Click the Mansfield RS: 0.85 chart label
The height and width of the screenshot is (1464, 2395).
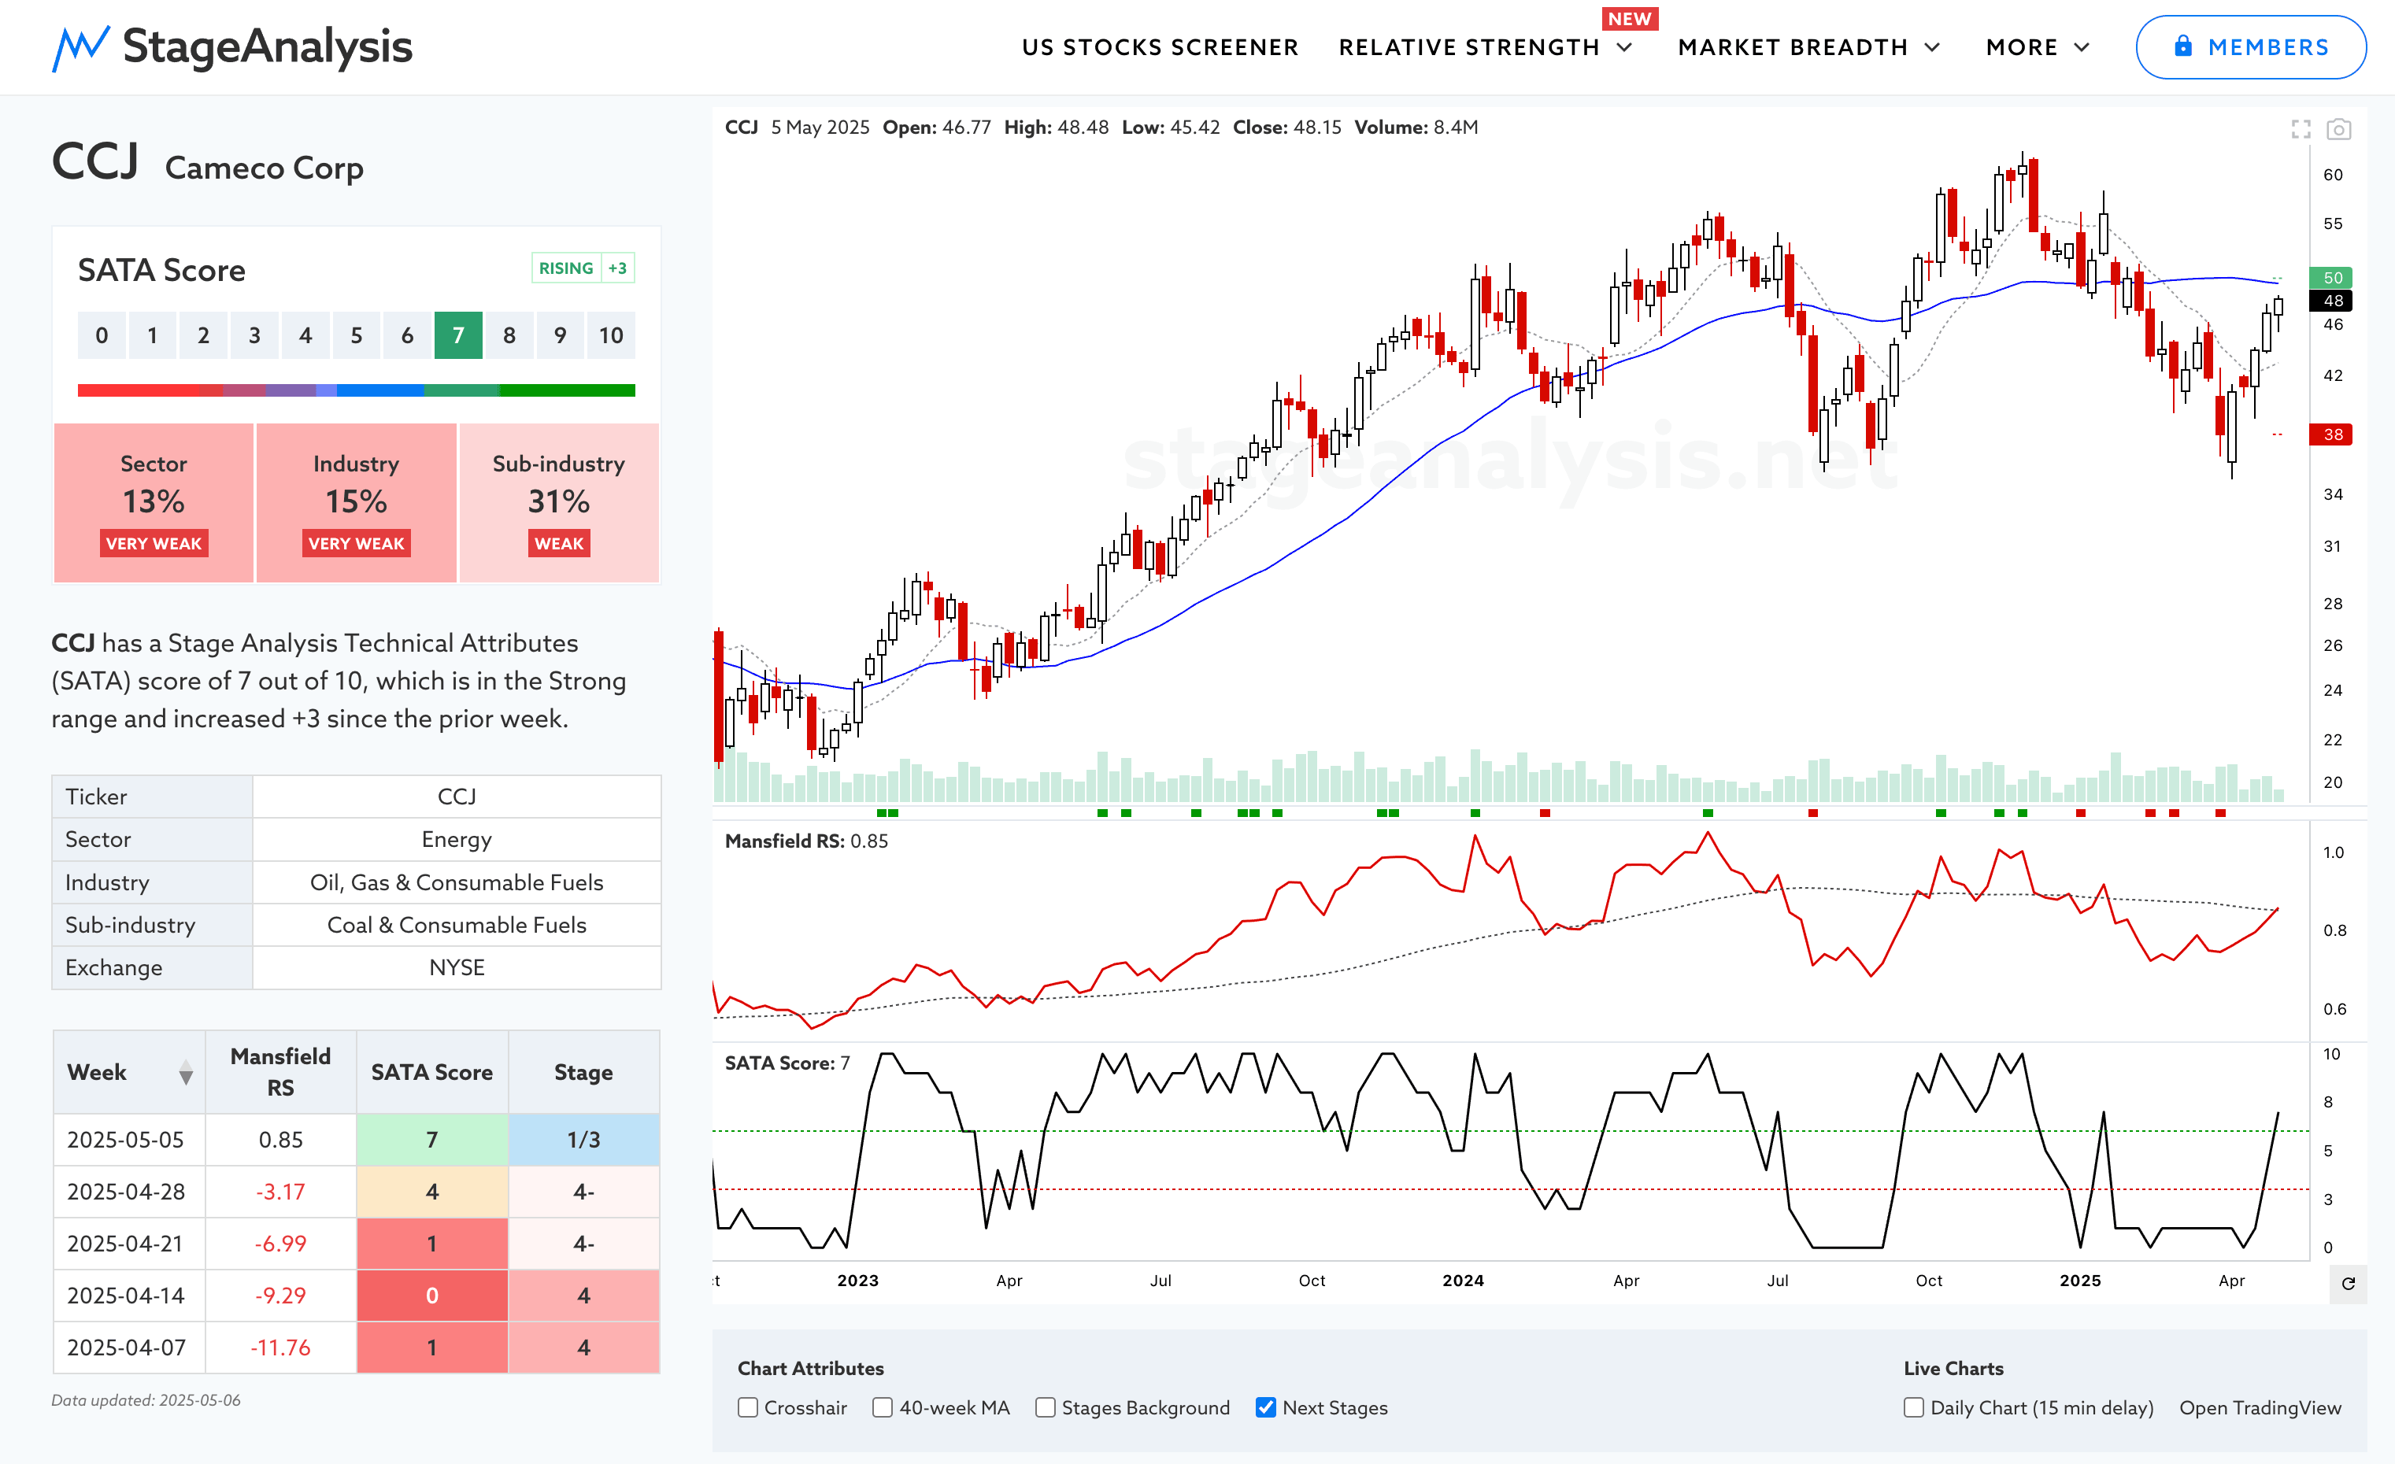click(x=805, y=841)
